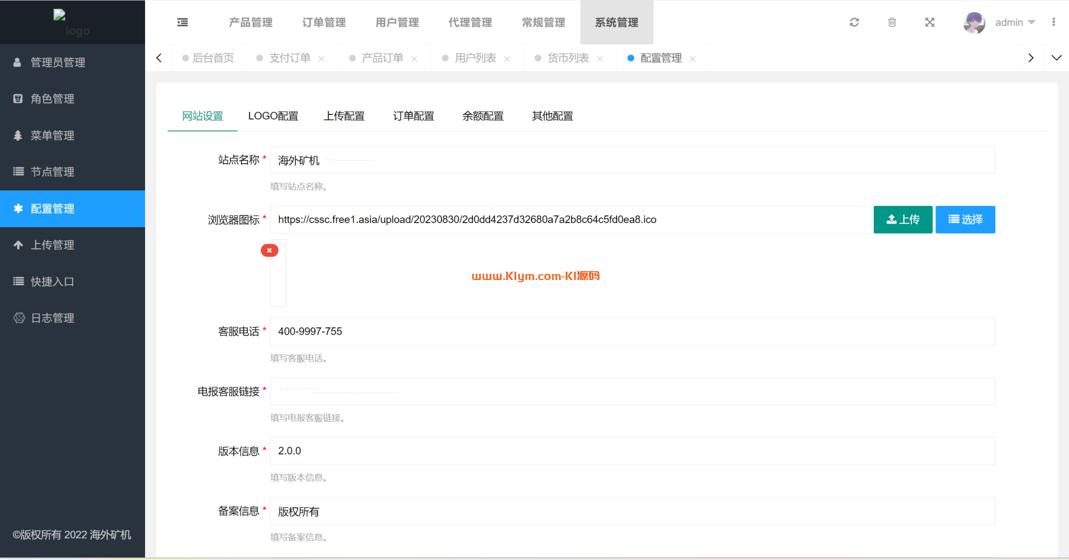Remove the favicon with the red X badge
This screenshot has width=1069, height=560.
pyautogui.click(x=269, y=250)
